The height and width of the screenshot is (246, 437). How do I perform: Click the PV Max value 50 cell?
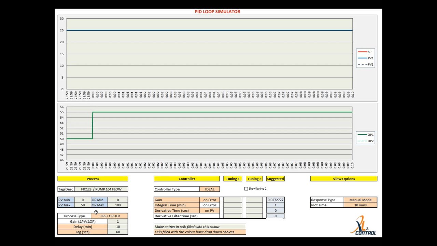(x=82, y=205)
